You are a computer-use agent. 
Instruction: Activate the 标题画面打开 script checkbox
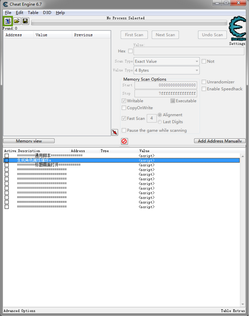(7, 165)
